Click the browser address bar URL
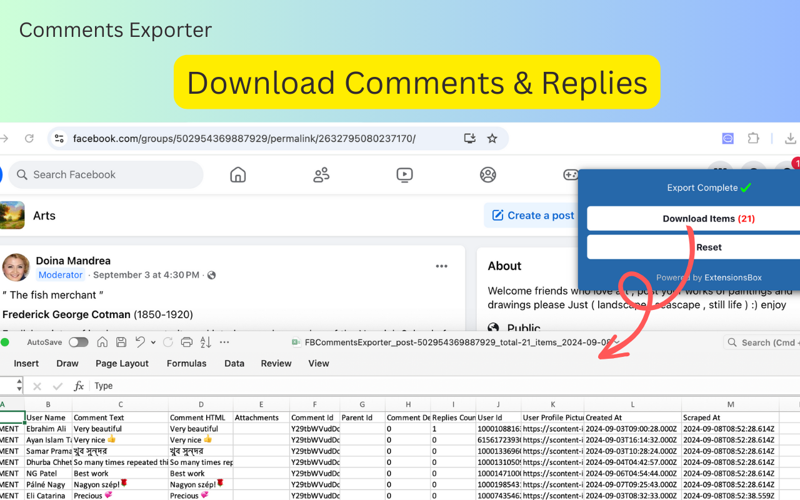The height and width of the screenshot is (500, 800). click(244, 139)
